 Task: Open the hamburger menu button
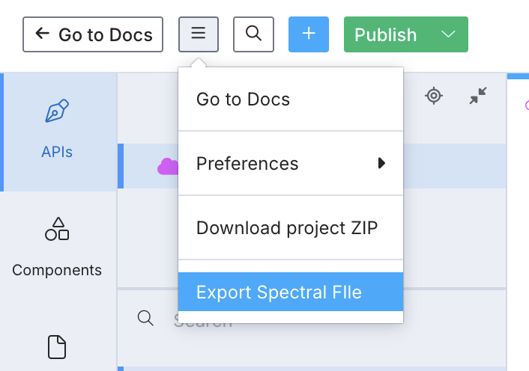click(x=199, y=34)
